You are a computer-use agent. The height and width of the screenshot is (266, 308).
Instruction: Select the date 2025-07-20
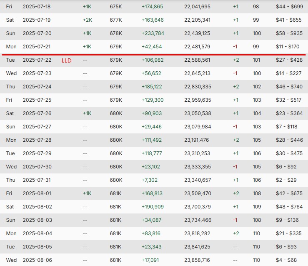pyautogui.click(x=37, y=33)
